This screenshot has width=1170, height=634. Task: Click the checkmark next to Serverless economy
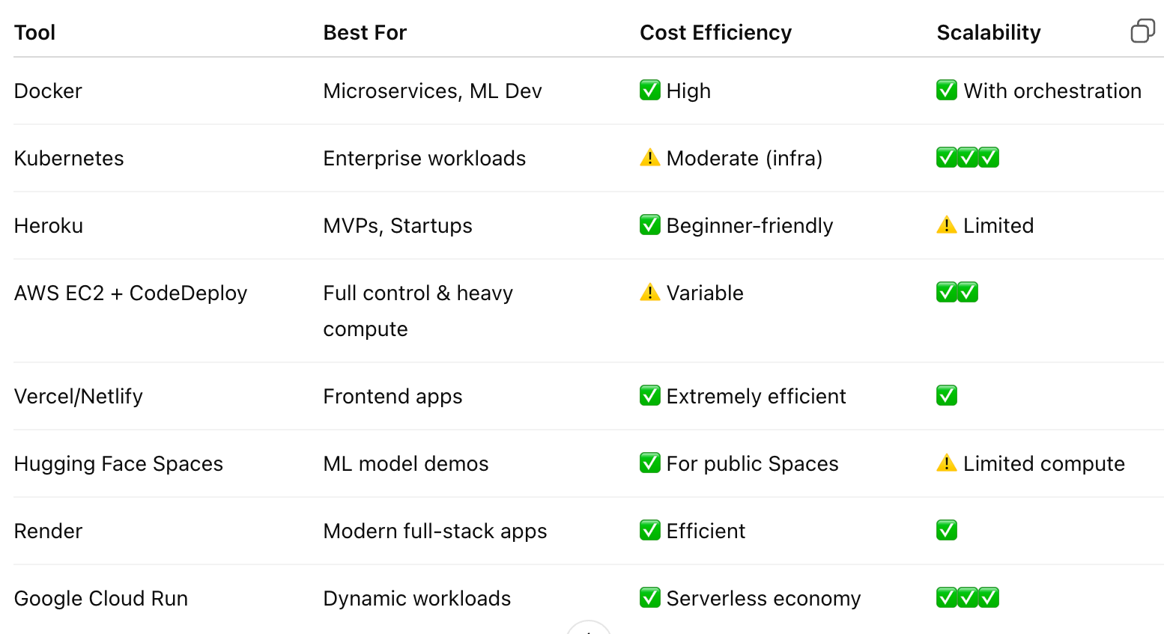coord(649,598)
